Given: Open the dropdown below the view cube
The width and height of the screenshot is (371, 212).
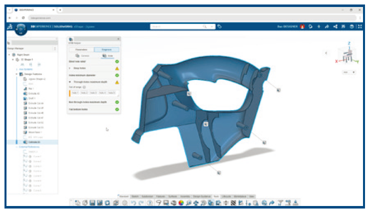Looking at the screenshot, I should coord(349,72).
